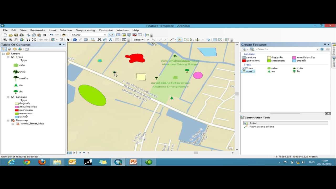Open the File menu
336x189 pixels.
click(5, 30)
